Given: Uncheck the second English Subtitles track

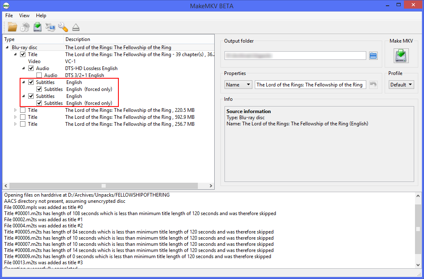Looking at the screenshot, I should 31,96.
